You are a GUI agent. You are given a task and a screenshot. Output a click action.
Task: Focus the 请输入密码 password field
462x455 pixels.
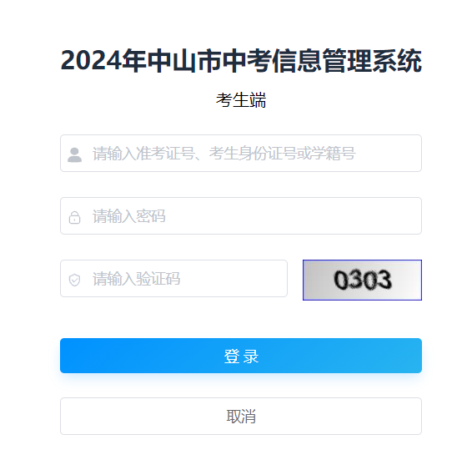241,216
